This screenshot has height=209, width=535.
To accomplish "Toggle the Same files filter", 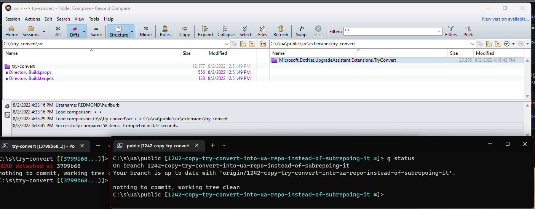I will [96, 31].
